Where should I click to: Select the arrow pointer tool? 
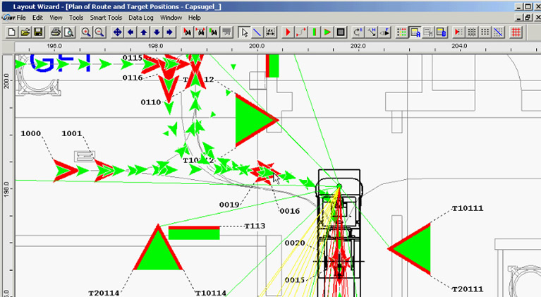click(x=244, y=32)
